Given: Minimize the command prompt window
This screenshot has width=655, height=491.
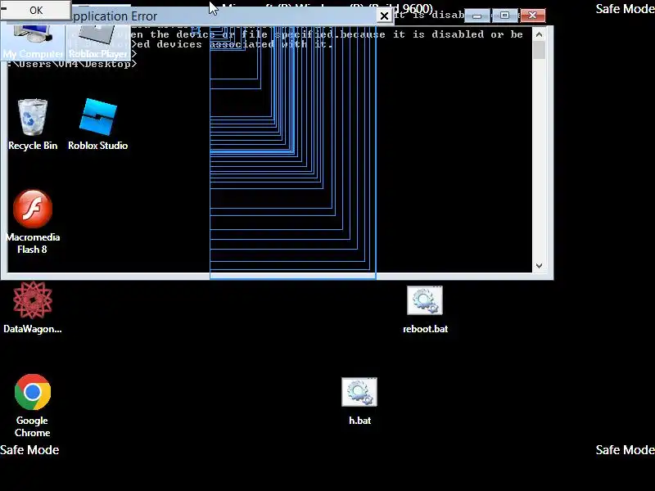Looking at the screenshot, I should [477, 16].
